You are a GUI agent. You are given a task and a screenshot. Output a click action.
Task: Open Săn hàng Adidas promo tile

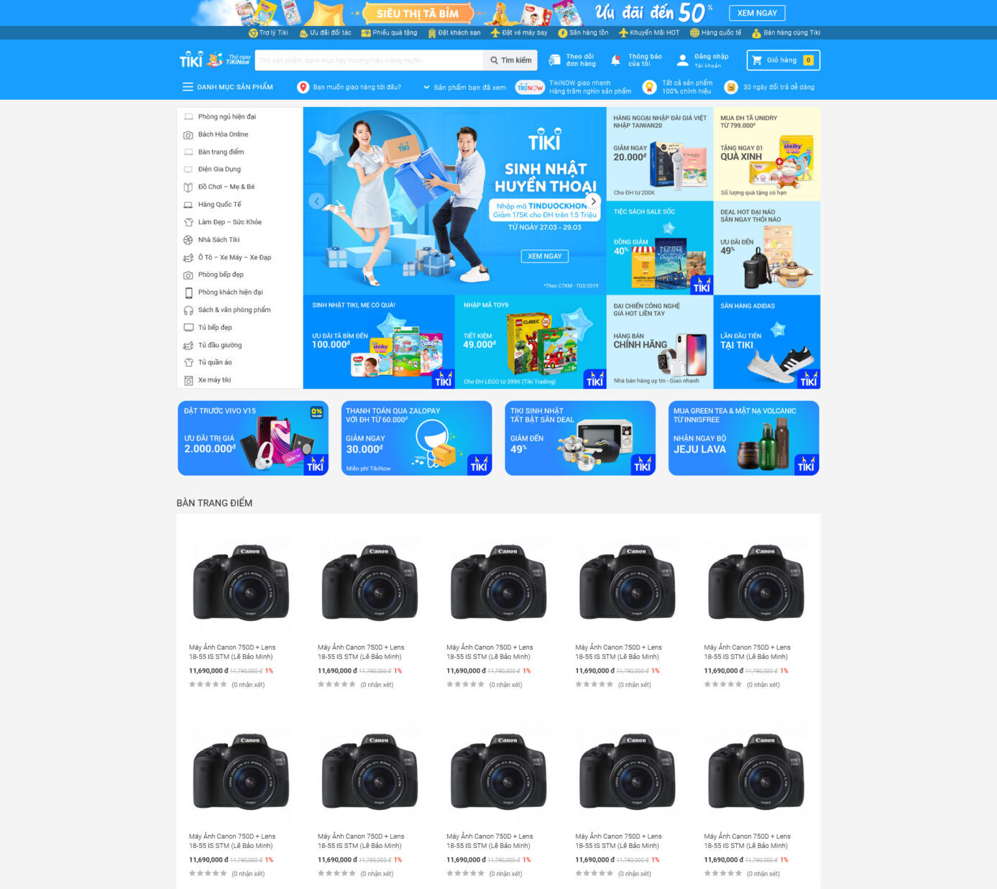(x=767, y=342)
